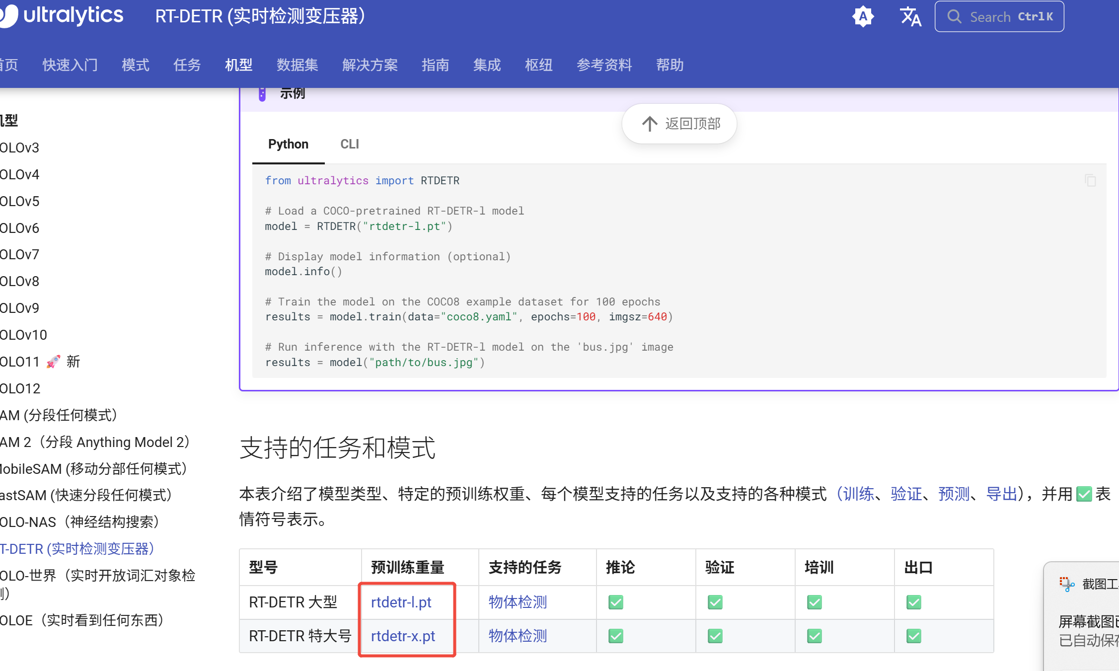Switch to the CLI tab

point(350,144)
